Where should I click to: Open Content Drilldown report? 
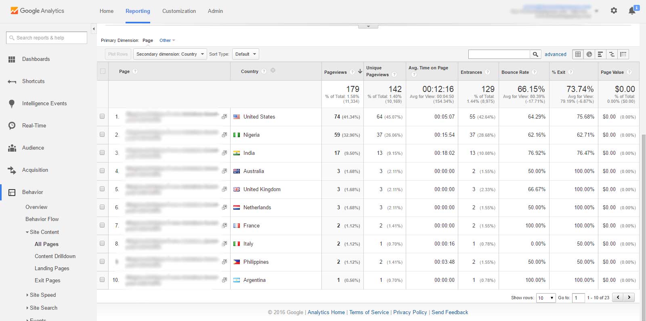pos(55,256)
